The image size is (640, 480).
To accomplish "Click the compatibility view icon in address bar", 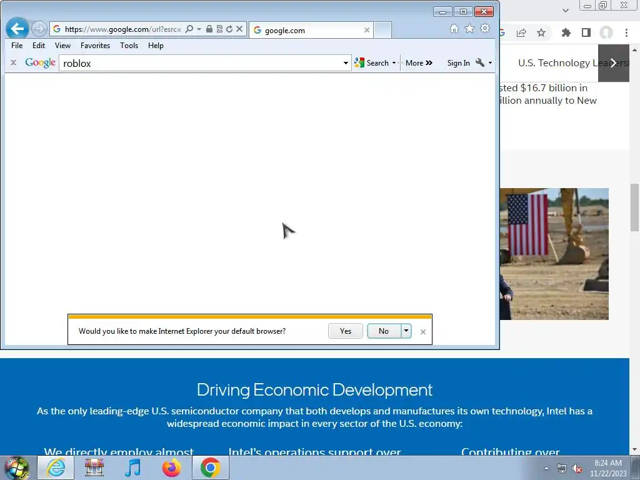I will coord(219,29).
